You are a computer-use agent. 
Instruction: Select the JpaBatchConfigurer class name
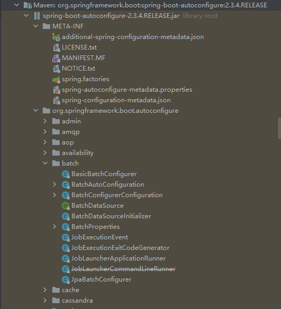click(x=101, y=279)
